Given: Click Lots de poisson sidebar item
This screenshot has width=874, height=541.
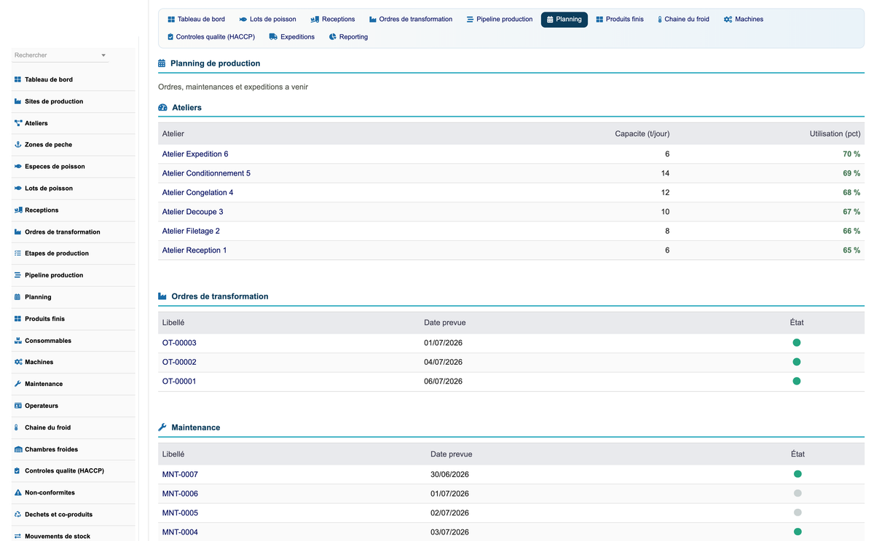Looking at the screenshot, I should [74, 189].
